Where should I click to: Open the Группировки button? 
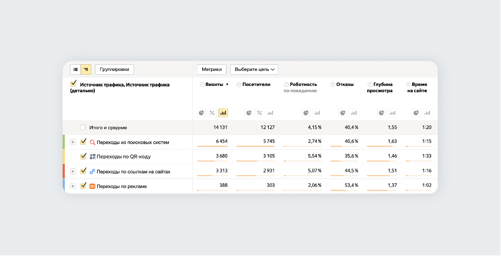point(114,69)
